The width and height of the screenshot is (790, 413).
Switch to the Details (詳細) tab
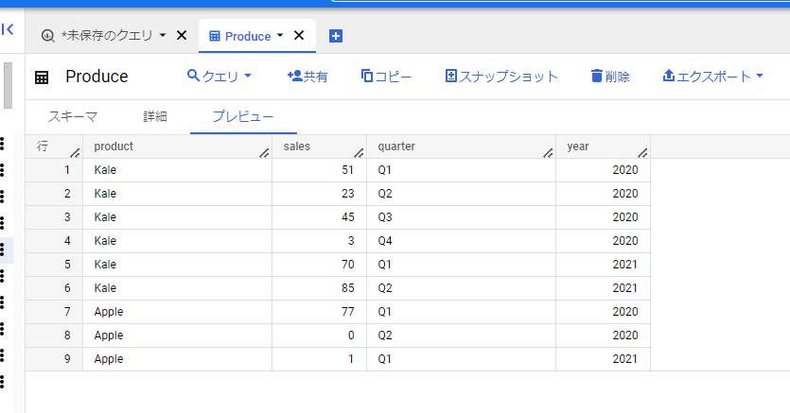[155, 116]
